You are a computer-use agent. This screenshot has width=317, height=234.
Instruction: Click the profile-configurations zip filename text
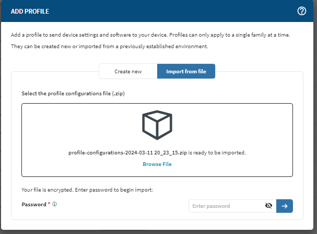click(x=127, y=153)
